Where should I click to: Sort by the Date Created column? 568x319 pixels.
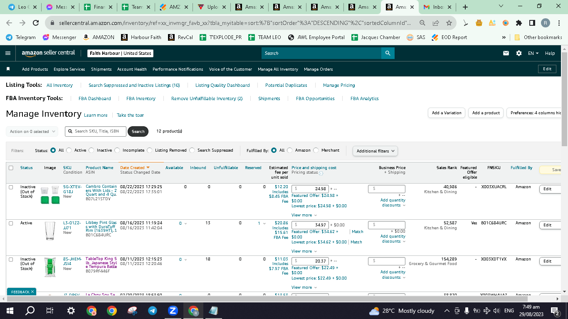134,168
